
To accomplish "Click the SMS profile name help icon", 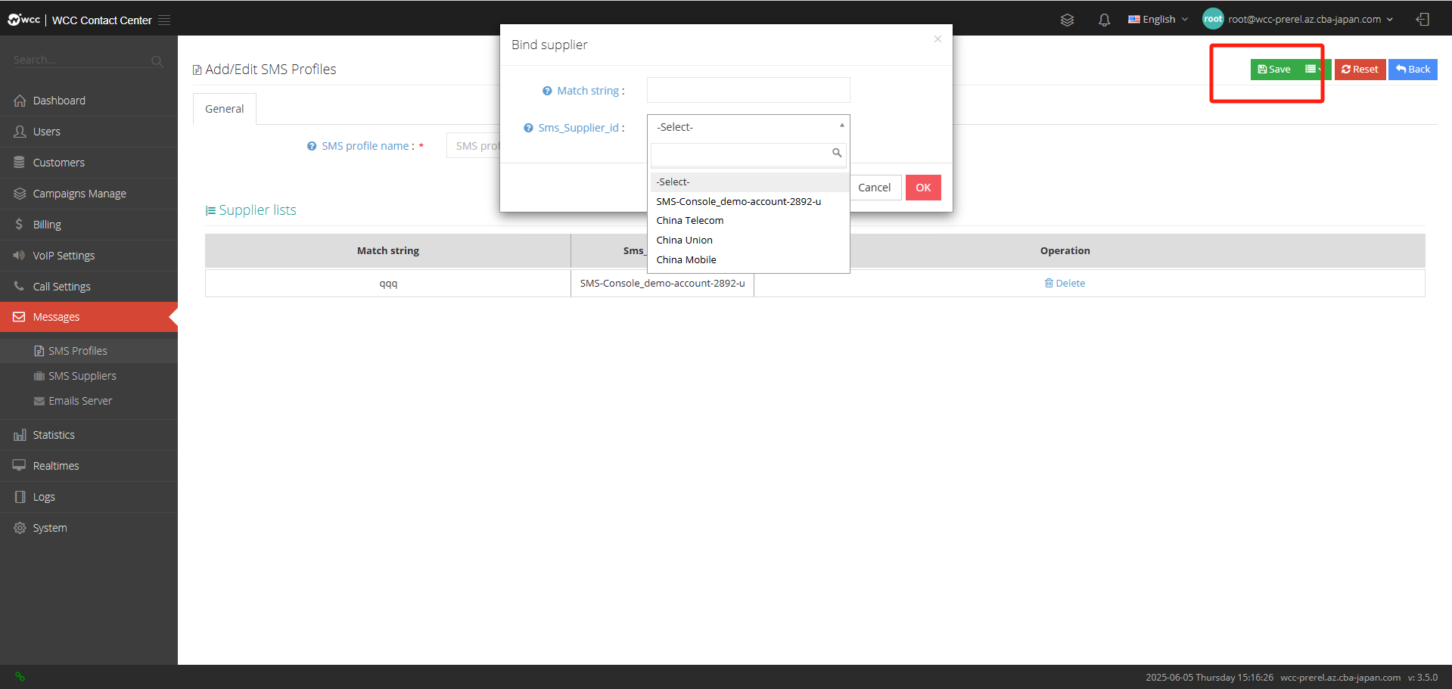I will 312,146.
